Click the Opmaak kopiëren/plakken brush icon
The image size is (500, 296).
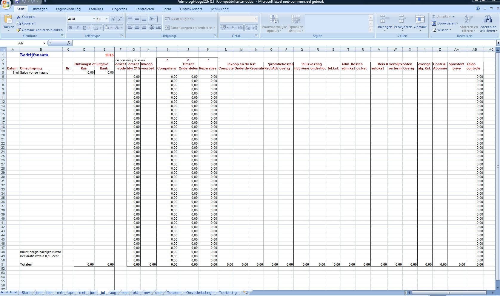pyautogui.click(x=19, y=30)
